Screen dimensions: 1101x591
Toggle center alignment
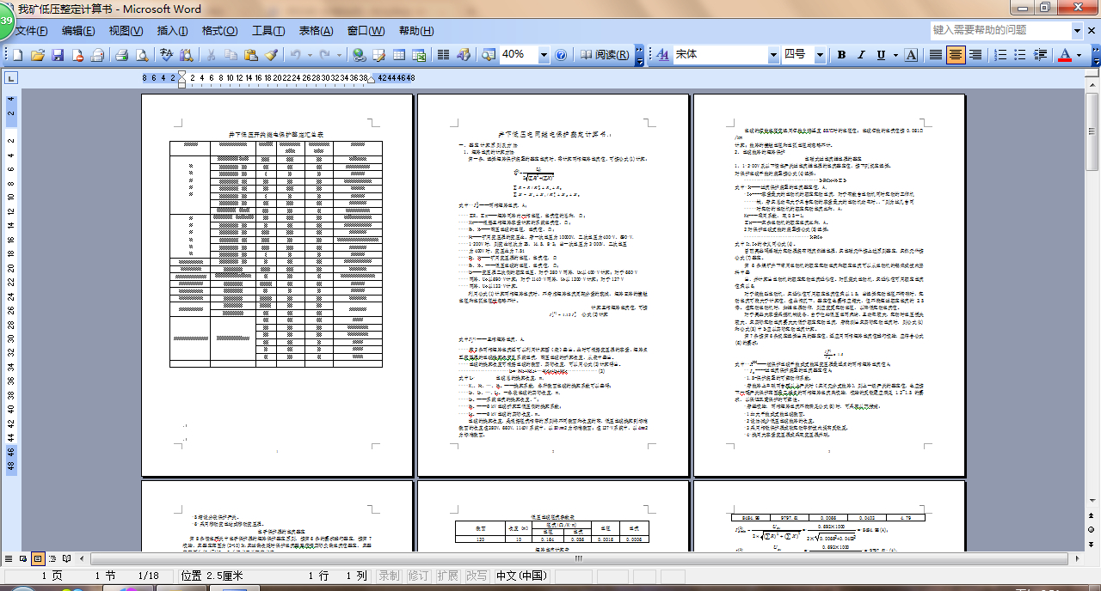(x=956, y=55)
